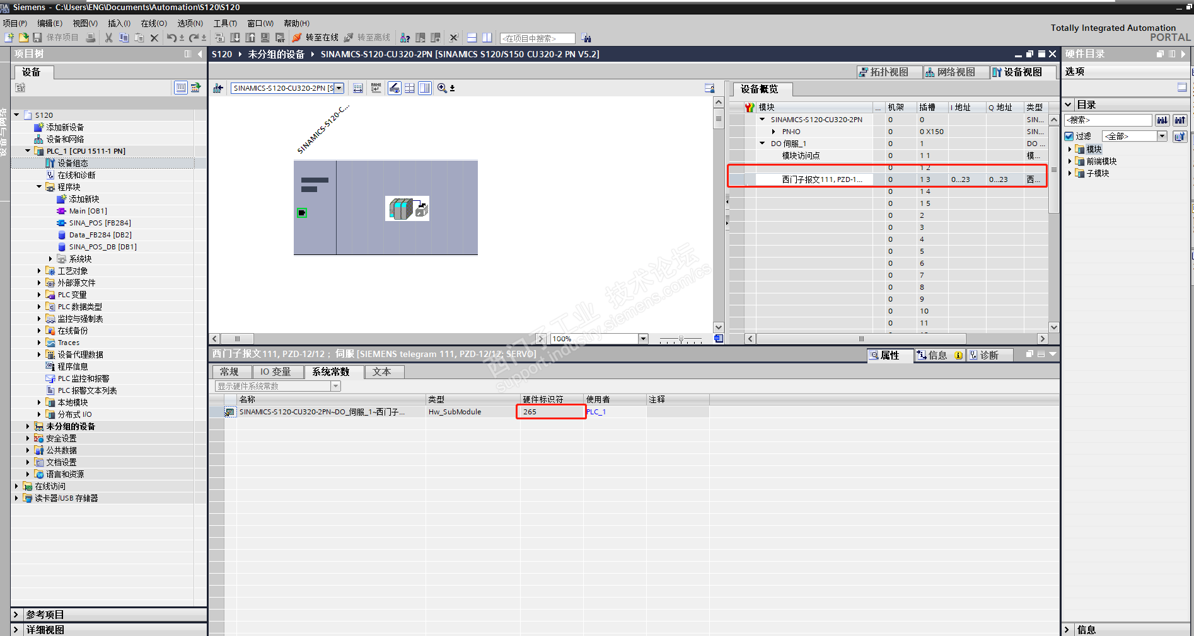The image size is (1194, 636).
Task: Click the green PROFINET port on device
Action: pos(302,213)
